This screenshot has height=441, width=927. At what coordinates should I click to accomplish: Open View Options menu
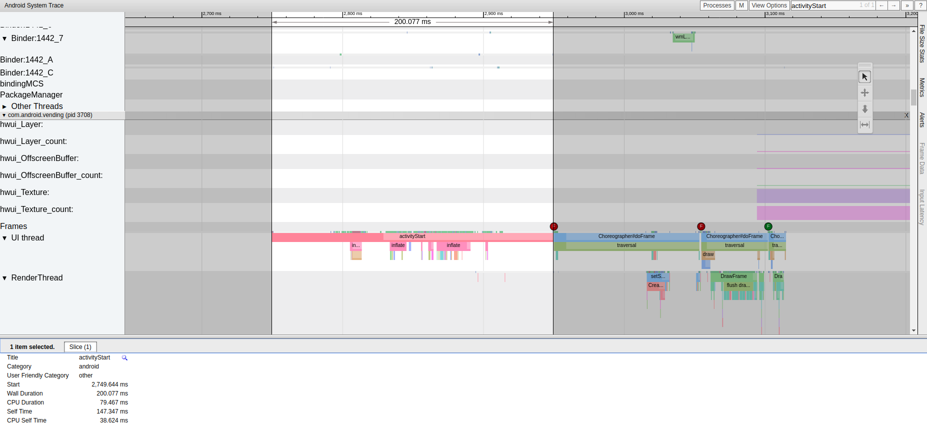(x=769, y=5)
